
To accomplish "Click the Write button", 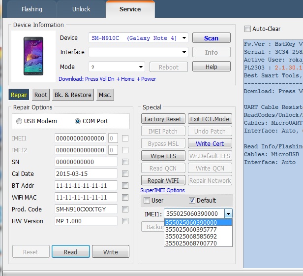I will pyautogui.click(x=111, y=251).
